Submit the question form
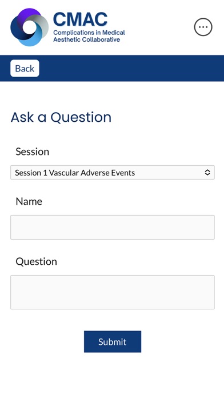224x398 pixels. pyautogui.click(x=113, y=341)
